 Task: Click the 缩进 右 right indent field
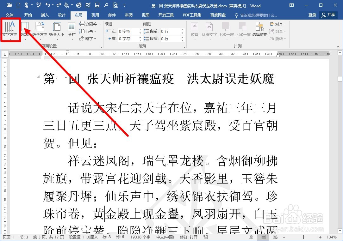coord(128,39)
